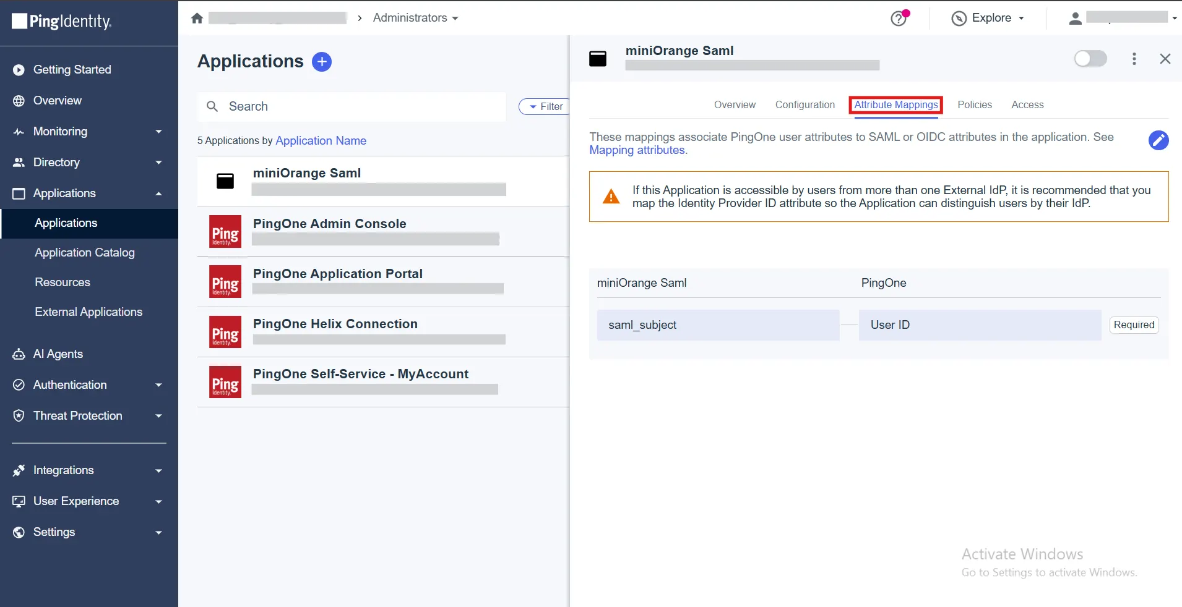Click the Settings globe icon
This screenshot has height=607, width=1182.
coord(19,532)
